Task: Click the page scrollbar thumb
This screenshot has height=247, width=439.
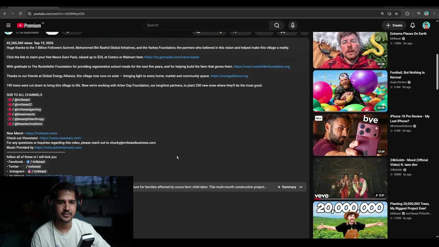Action: [437, 72]
